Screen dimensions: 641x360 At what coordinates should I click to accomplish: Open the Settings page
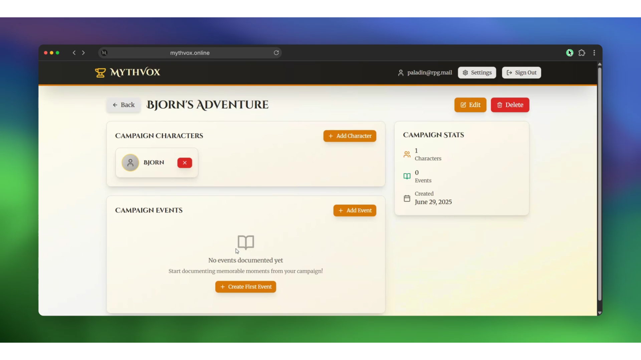(x=477, y=73)
